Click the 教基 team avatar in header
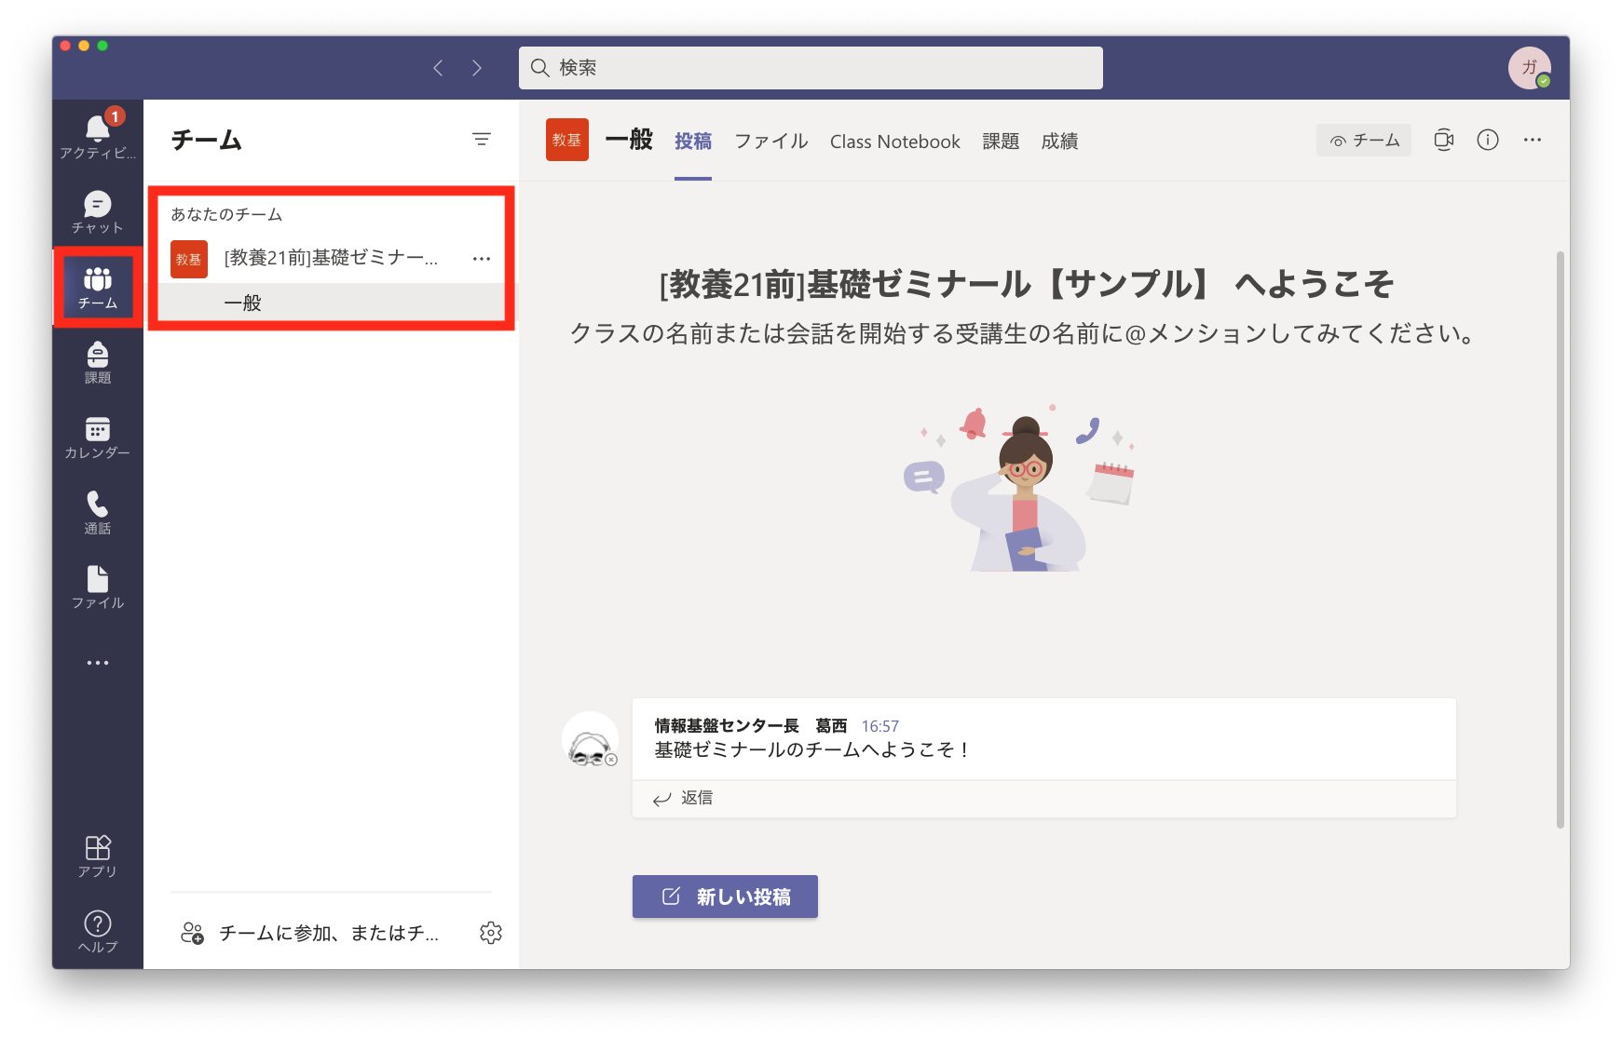The width and height of the screenshot is (1622, 1038). (x=567, y=140)
